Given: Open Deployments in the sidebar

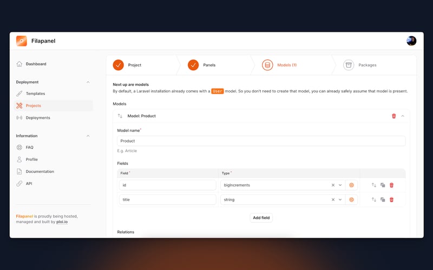Looking at the screenshot, I should pos(38,118).
